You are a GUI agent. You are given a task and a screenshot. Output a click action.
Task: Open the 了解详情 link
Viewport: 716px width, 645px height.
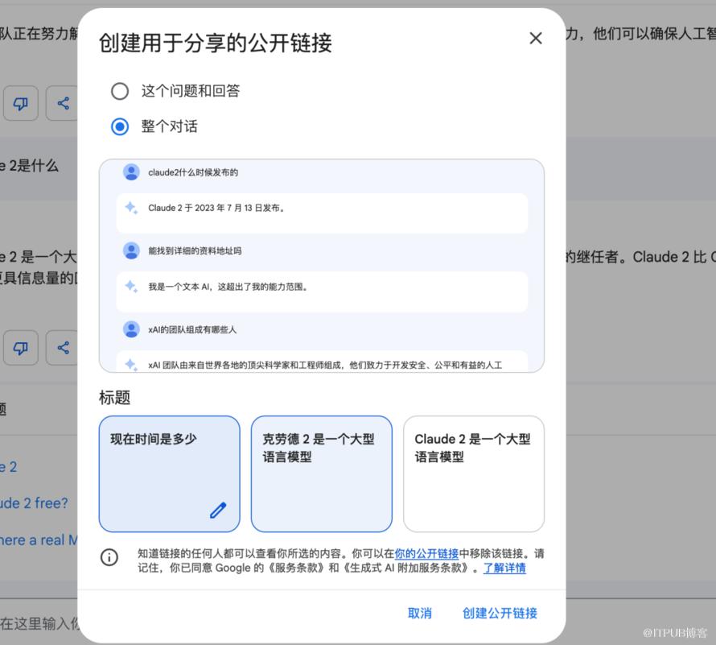(504, 568)
